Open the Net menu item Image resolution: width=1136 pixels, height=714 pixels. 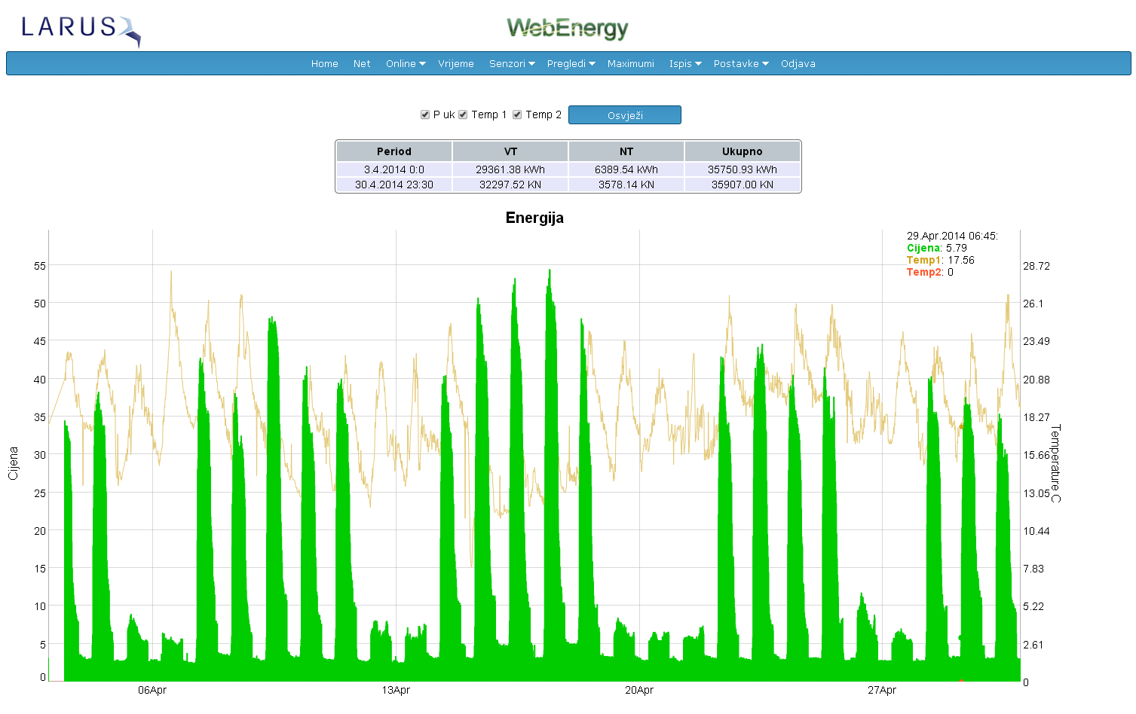(x=362, y=64)
